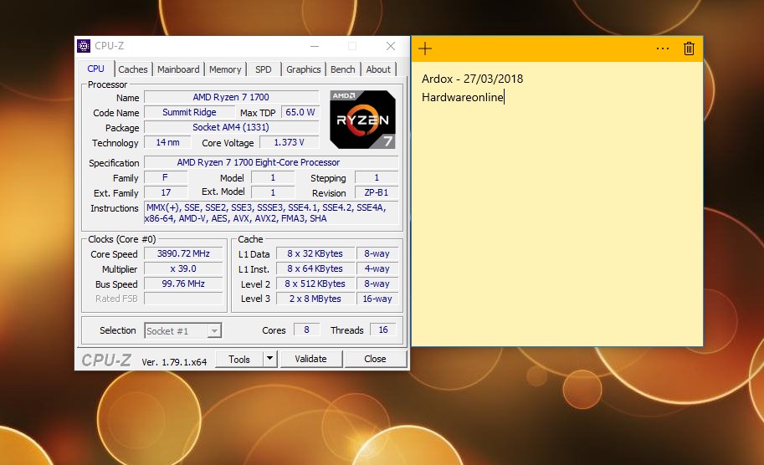Click the Level 2 8 x 512 KBytes value
This screenshot has height=465, width=764.
(x=315, y=284)
